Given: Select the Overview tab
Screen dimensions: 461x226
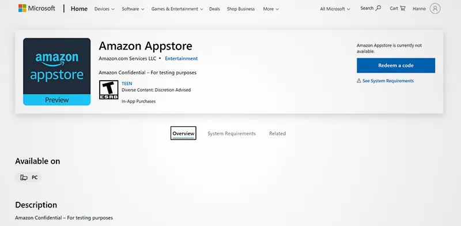Looking at the screenshot, I should 183,133.
